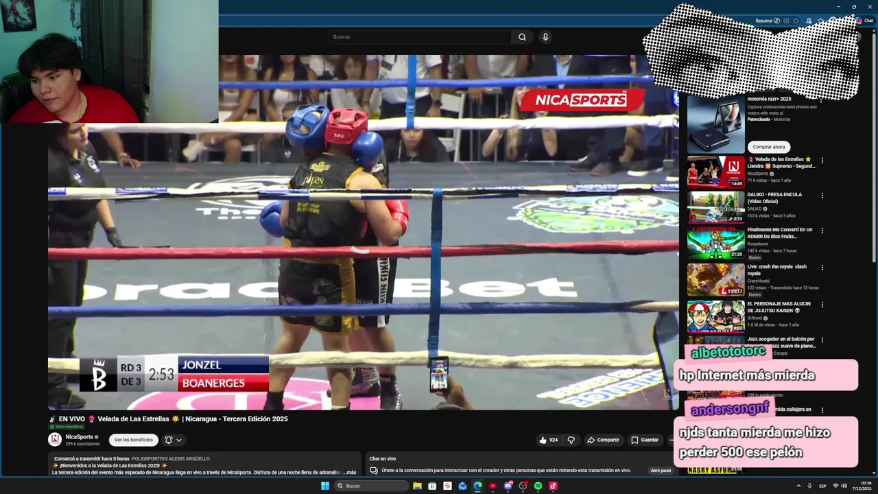
Task: Save the video with the Guardar button
Action: point(645,440)
